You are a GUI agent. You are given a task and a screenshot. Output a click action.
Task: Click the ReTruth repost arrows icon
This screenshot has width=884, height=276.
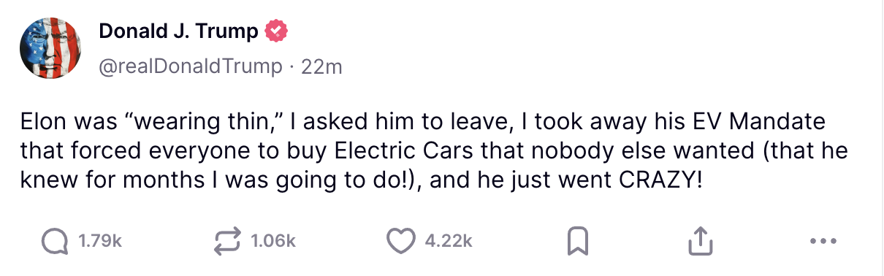tap(226, 241)
